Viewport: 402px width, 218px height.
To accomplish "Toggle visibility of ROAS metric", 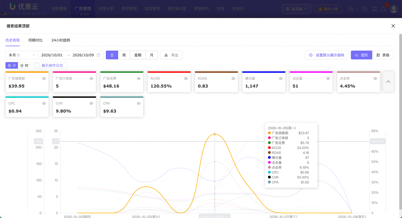I will [233, 79].
